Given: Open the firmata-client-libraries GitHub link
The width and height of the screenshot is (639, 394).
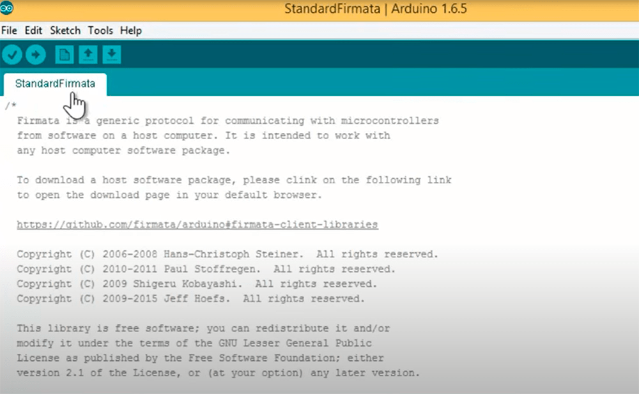Looking at the screenshot, I should (x=197, y=225).
